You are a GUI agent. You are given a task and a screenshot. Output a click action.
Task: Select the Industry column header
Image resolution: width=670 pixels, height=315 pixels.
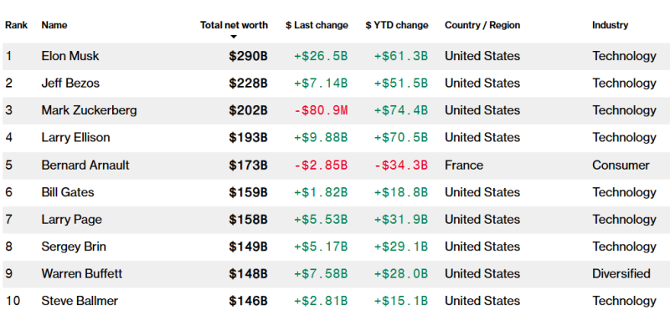coord(611,25)
